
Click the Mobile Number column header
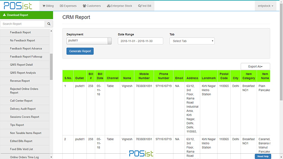[144, 76]
